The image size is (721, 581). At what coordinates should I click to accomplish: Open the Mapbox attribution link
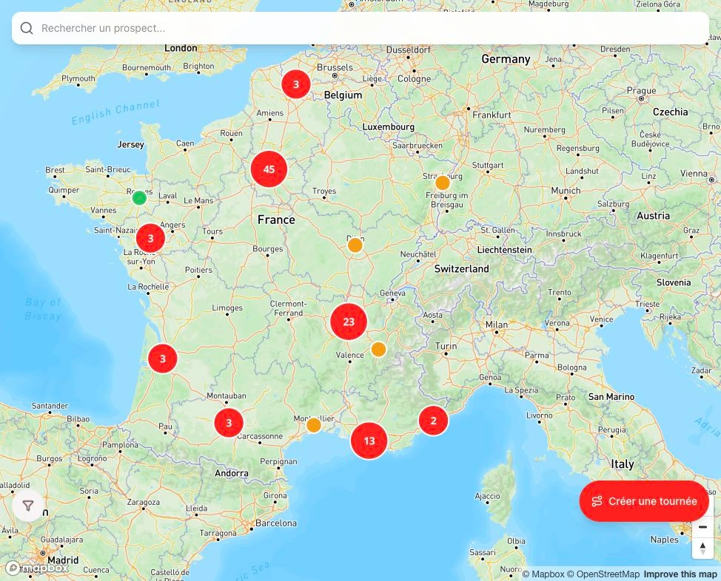[543, 574]
